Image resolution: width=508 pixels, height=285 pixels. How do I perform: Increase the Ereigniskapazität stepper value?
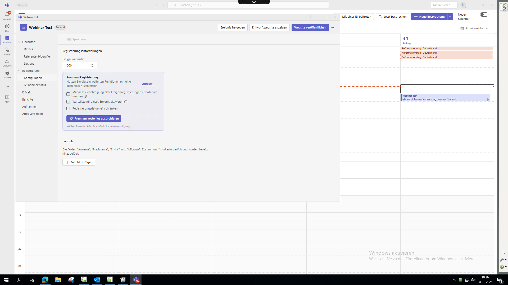pyautogui.click(x=92, y=64)
